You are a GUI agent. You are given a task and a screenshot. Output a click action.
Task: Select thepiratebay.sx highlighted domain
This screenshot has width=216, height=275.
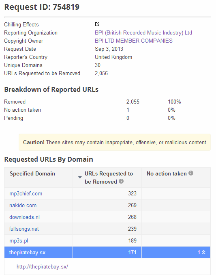point(27,253)
